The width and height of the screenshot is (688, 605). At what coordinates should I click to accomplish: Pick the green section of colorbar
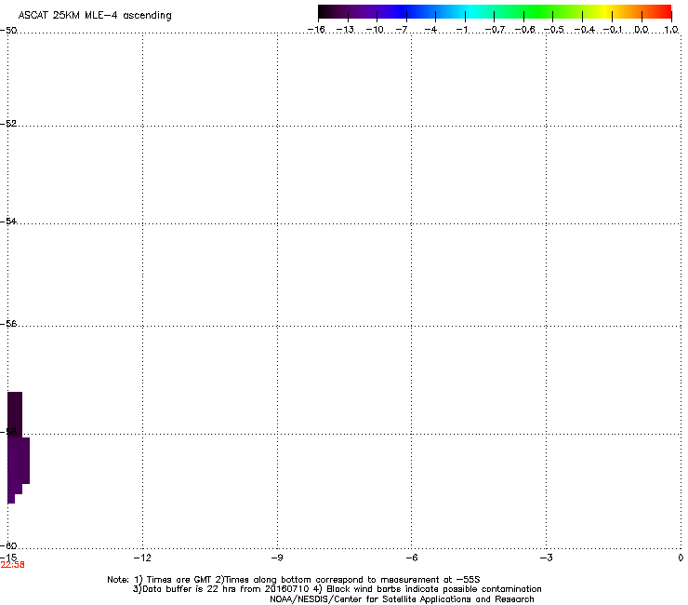pos(537,12)
